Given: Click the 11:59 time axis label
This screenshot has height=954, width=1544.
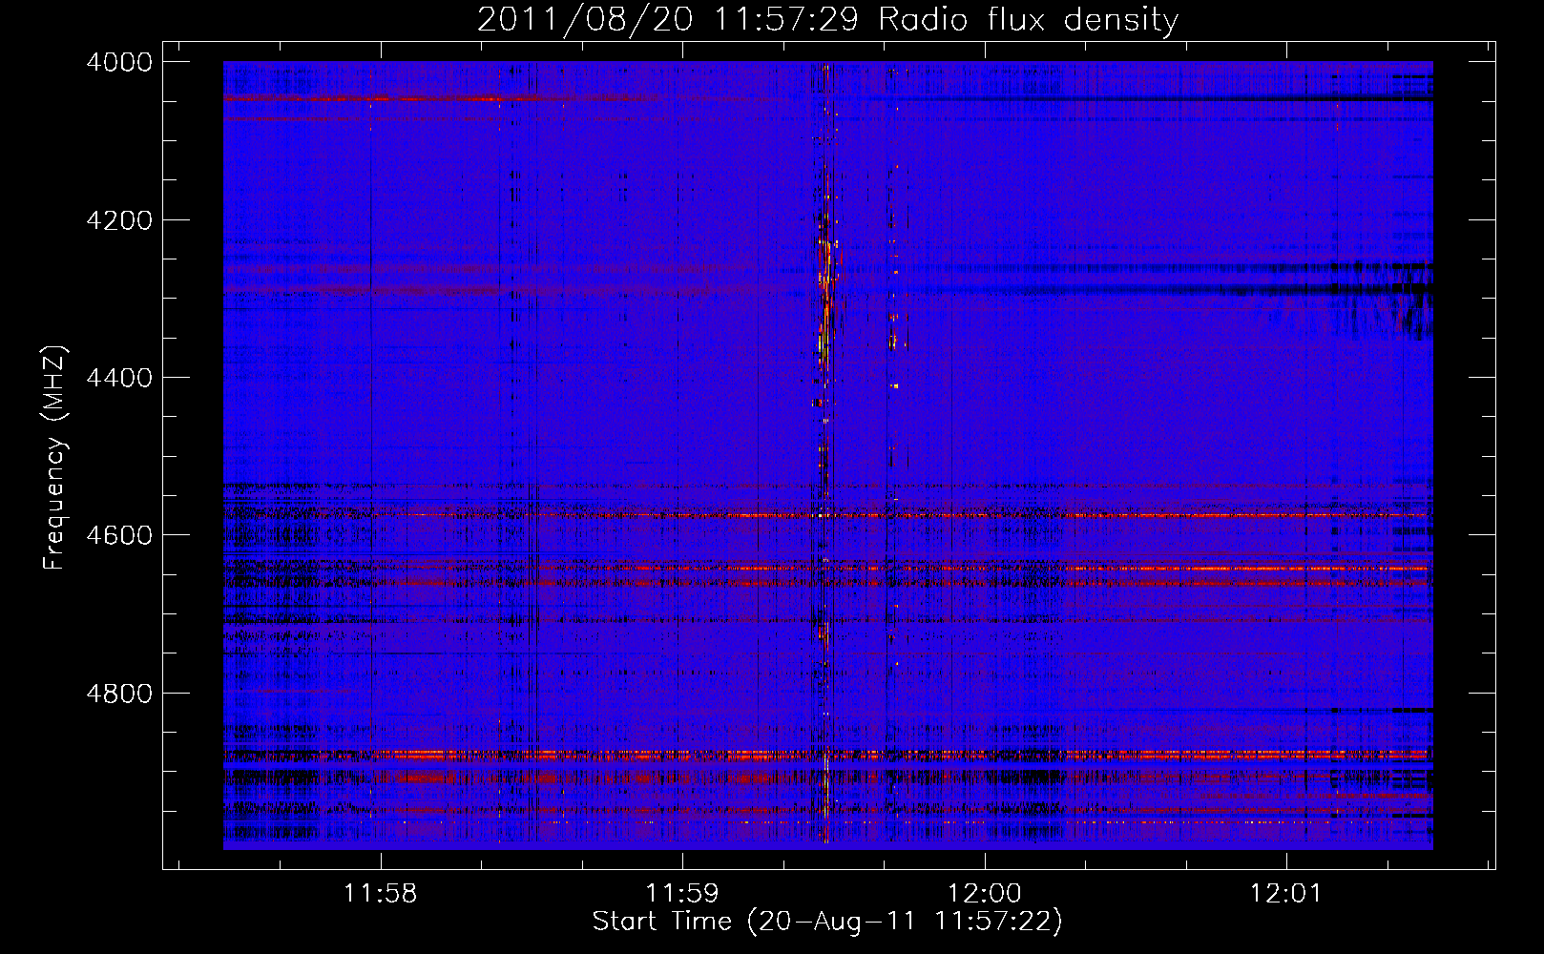Looking at the screenshot, I should (682, 894).
